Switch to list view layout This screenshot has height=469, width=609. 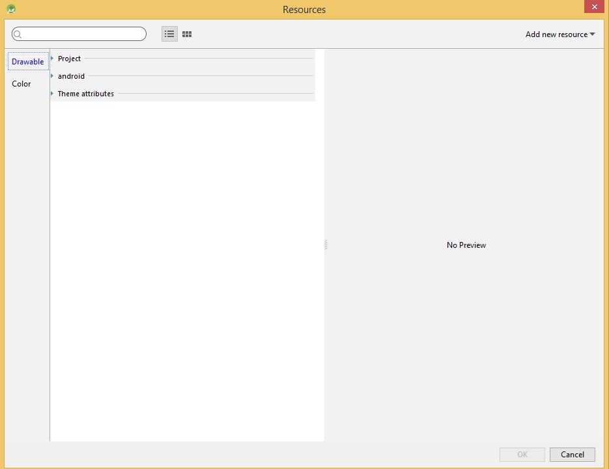[x=169, y=34]
